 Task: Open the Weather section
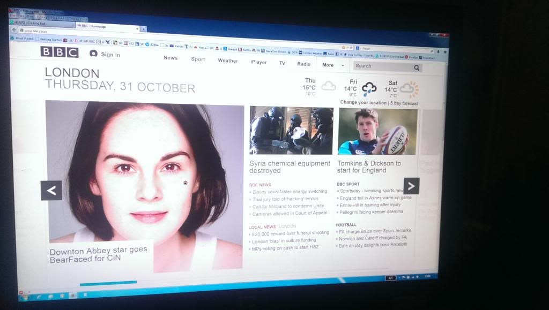click(227, 61)
